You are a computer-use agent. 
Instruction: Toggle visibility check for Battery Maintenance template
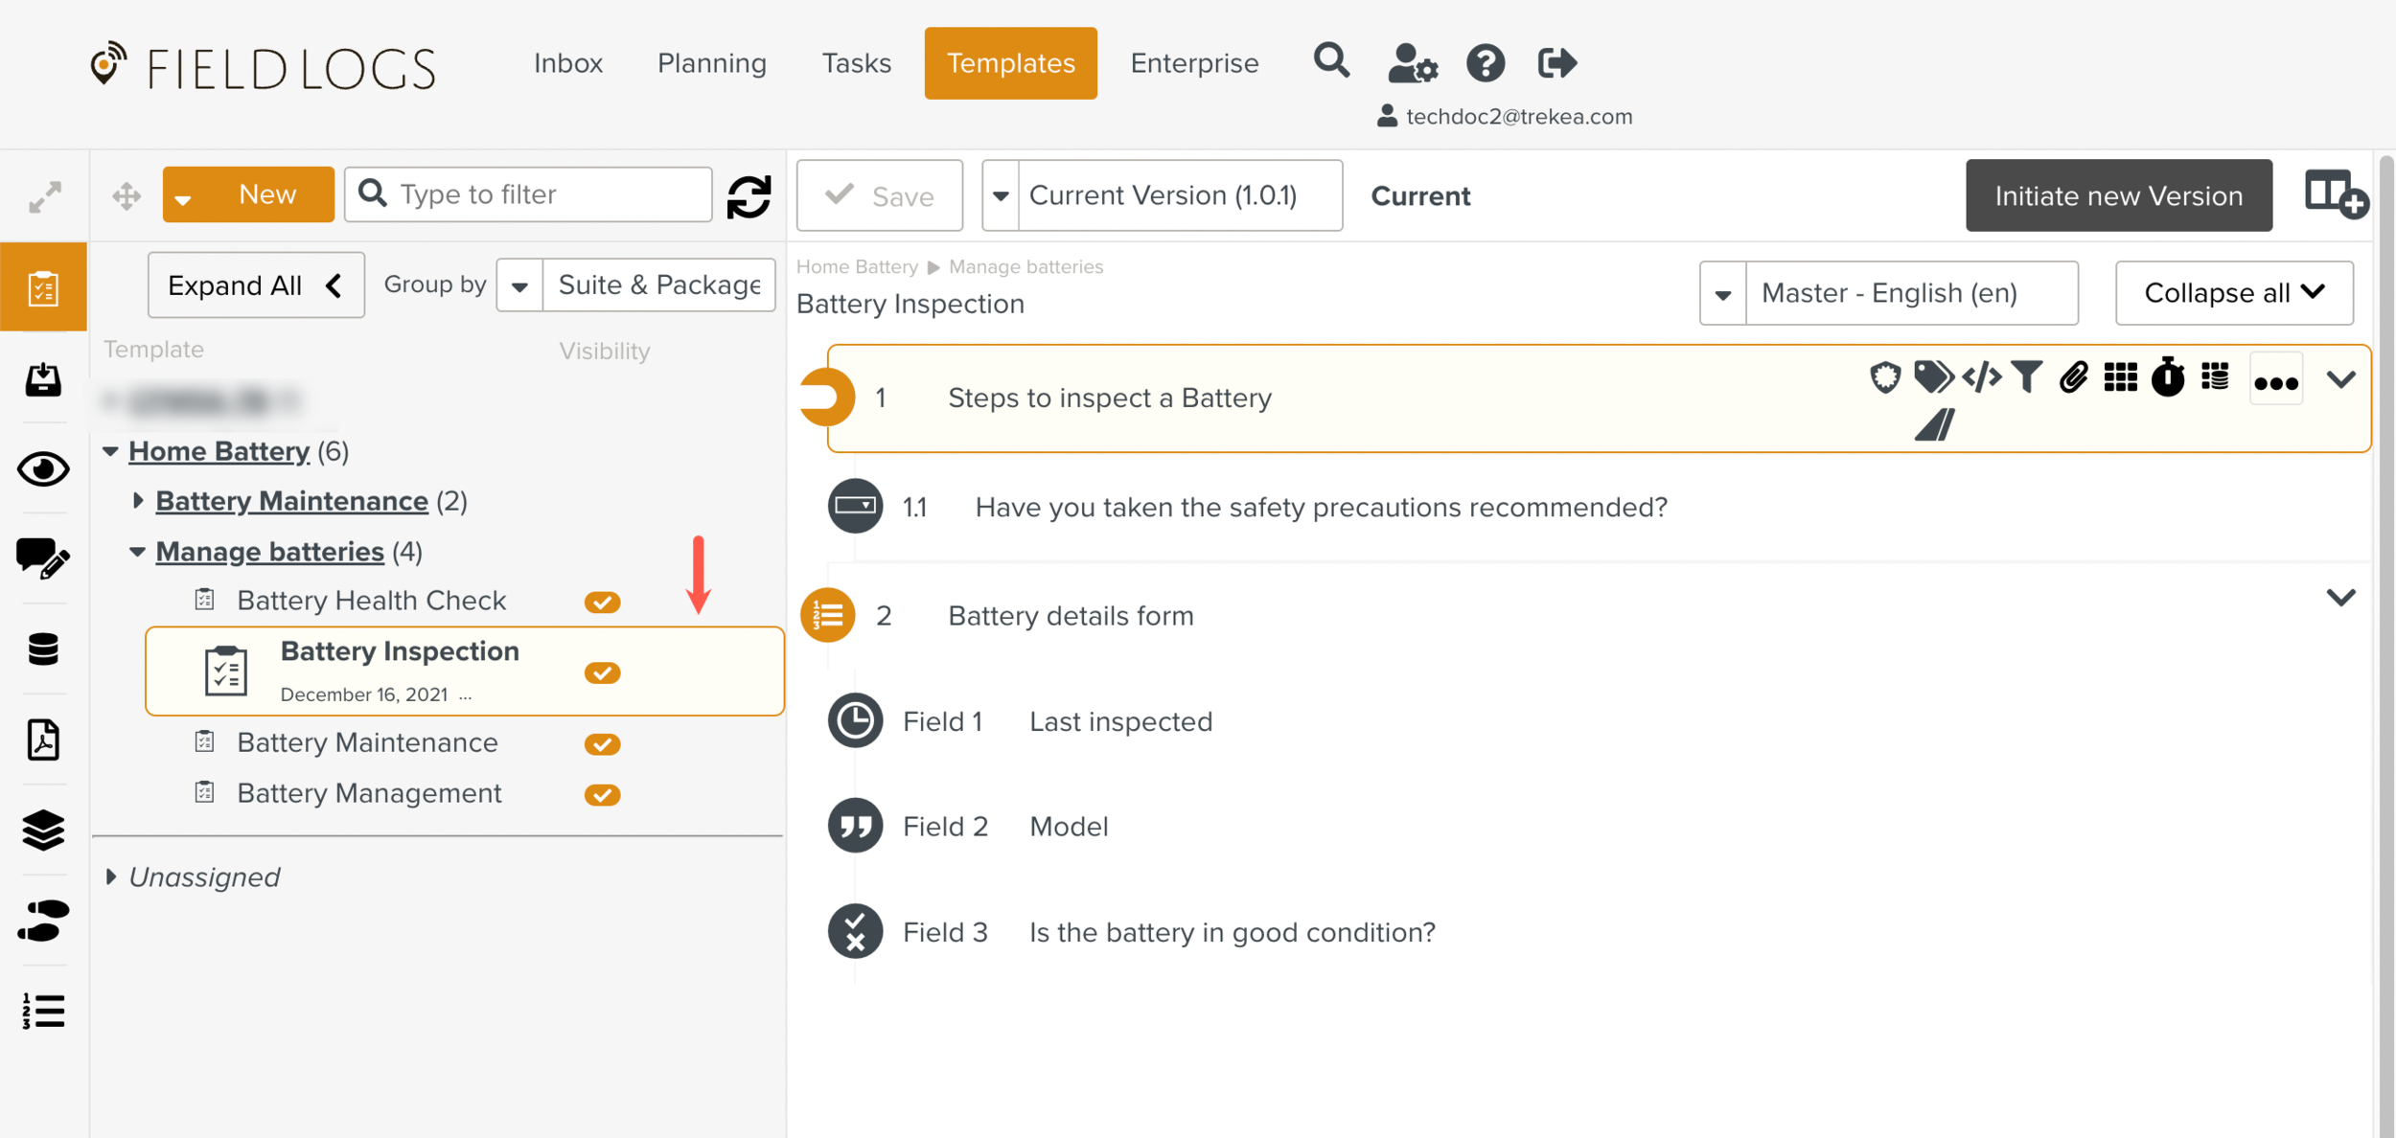602,744
